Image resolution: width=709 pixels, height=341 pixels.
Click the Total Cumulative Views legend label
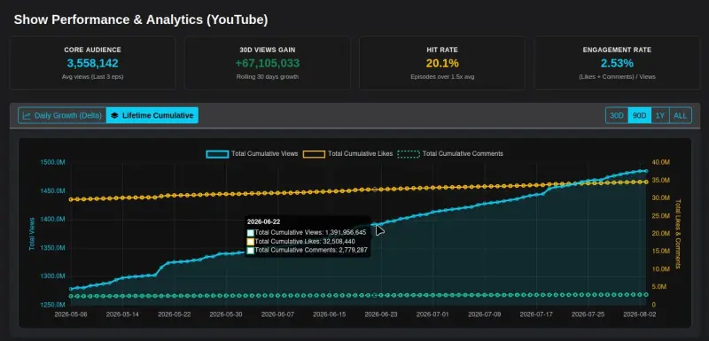click(264, 153)
